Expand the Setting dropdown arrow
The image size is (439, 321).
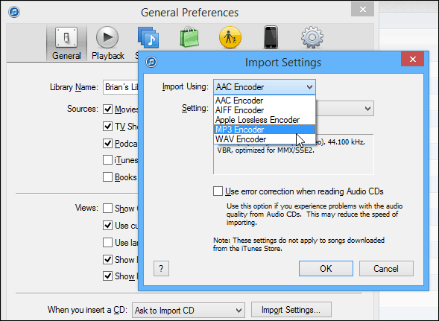tap(367, 108)
